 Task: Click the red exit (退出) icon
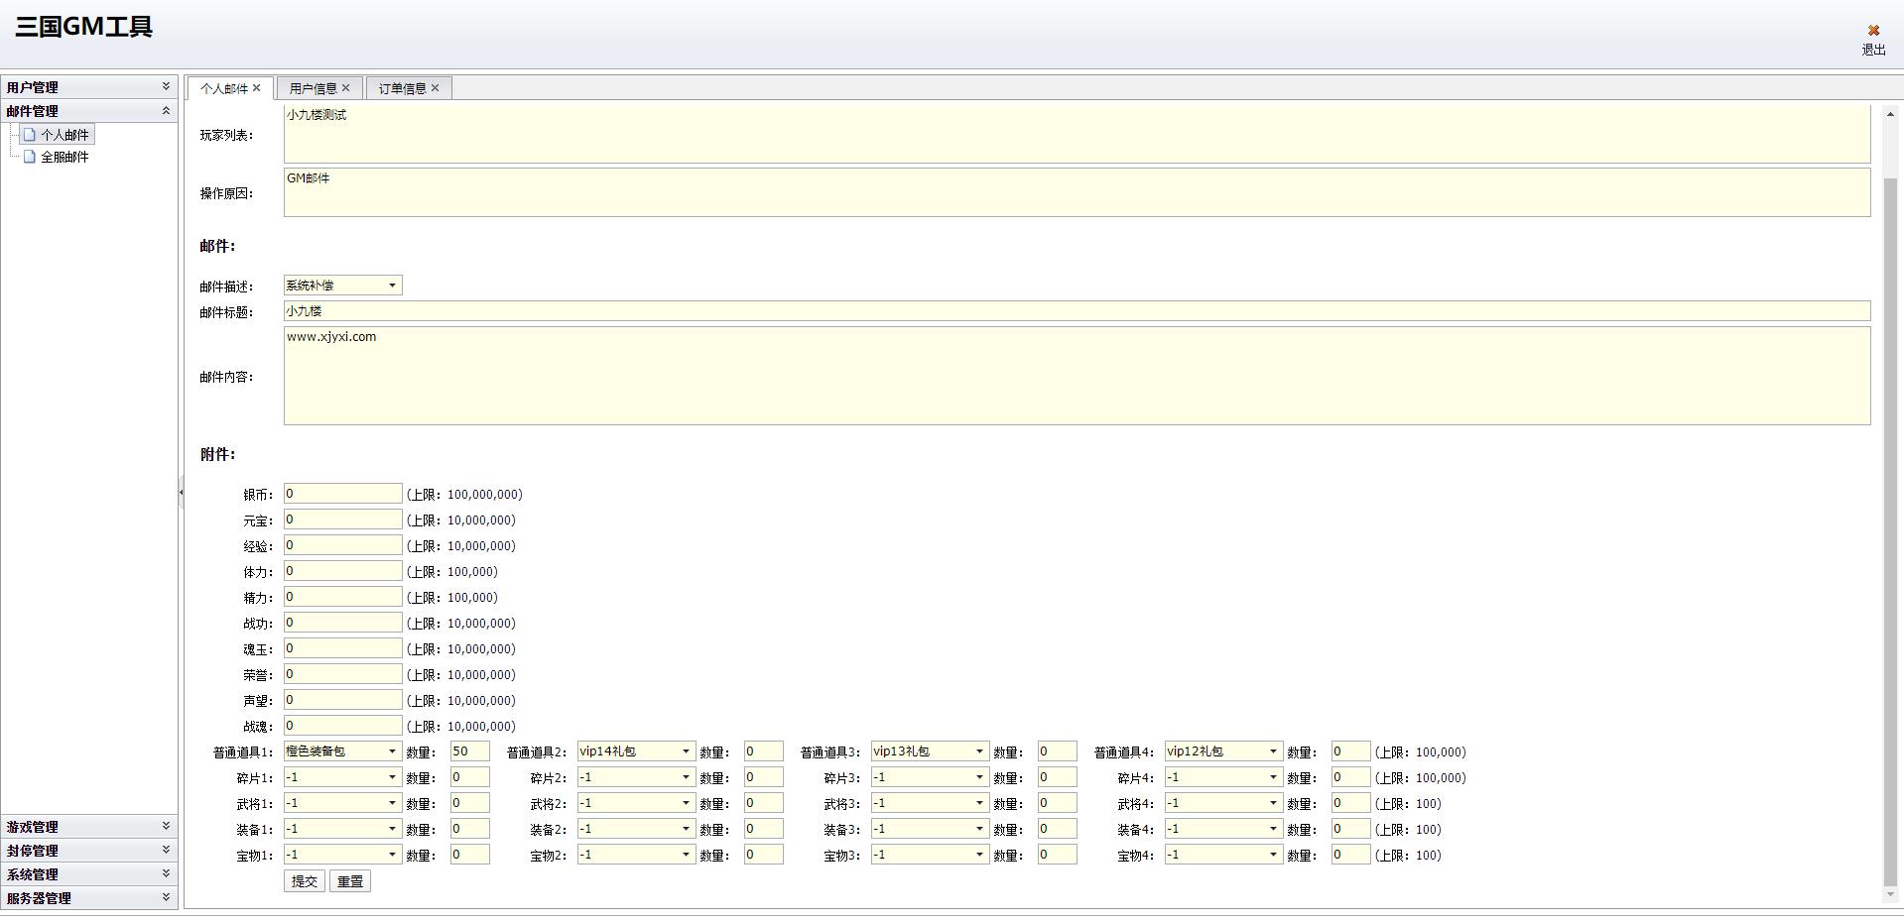[x=1873, y=31]
